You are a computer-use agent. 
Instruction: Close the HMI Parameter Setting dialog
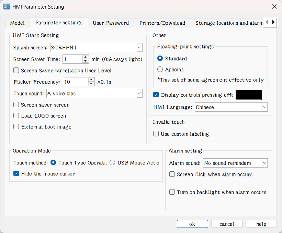pyautogui.click(x=274, y=7)
